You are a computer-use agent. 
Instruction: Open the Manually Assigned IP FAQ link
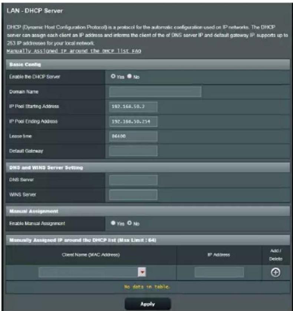pos(74,51)
